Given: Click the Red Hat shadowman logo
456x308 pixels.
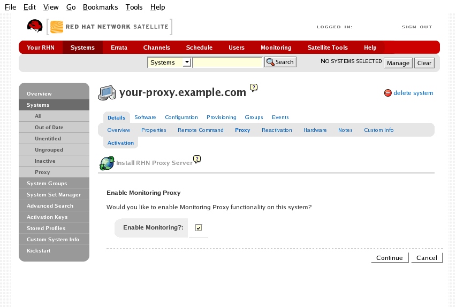Looking at the screenshot, I should [x=35, y=26].
